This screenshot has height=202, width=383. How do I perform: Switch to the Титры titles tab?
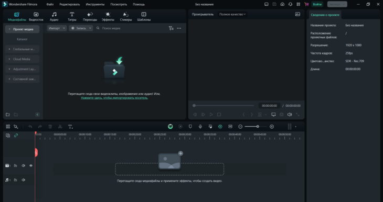click(x=72, y=17)
